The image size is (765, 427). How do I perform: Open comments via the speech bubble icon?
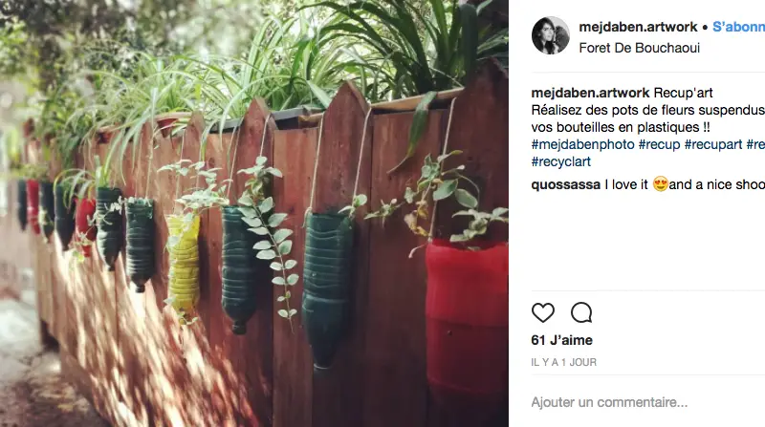coord(581,313)
